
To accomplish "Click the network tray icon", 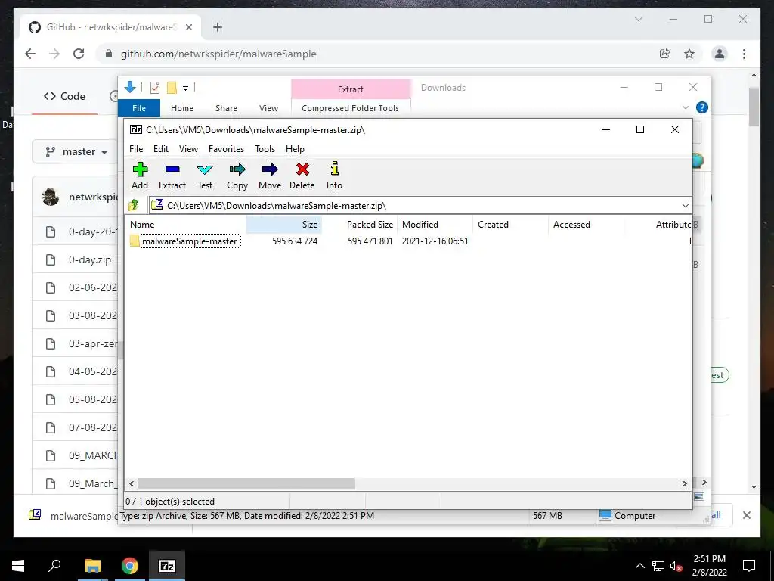I will 658,566.
